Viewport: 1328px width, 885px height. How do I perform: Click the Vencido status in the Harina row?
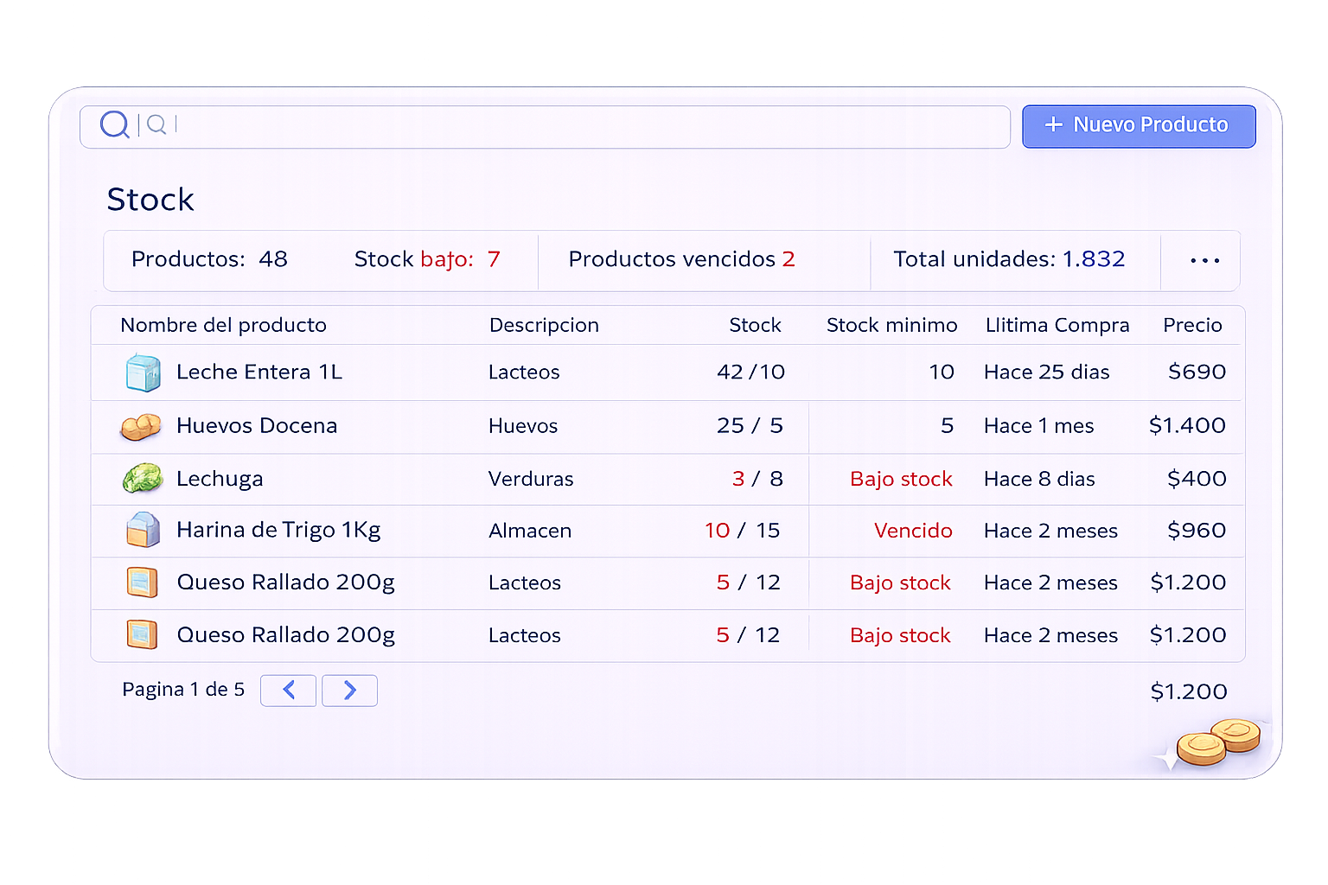click(913, 531)
